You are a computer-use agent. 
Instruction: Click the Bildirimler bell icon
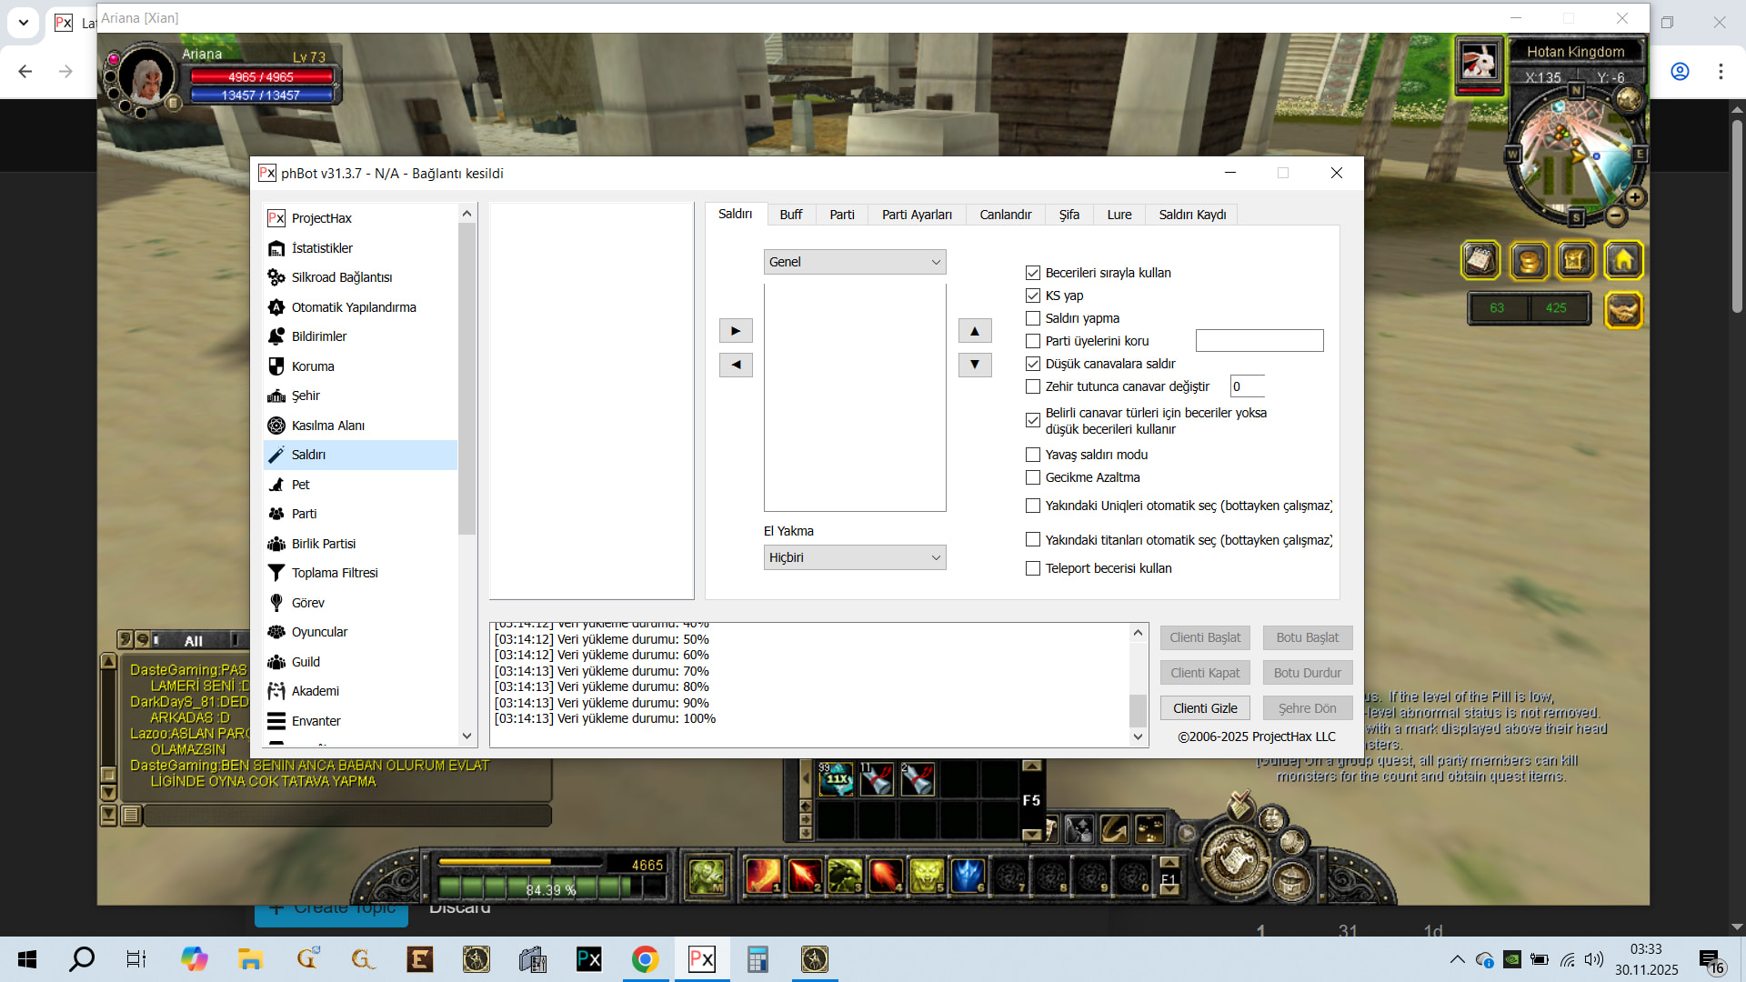pos(276,336)
